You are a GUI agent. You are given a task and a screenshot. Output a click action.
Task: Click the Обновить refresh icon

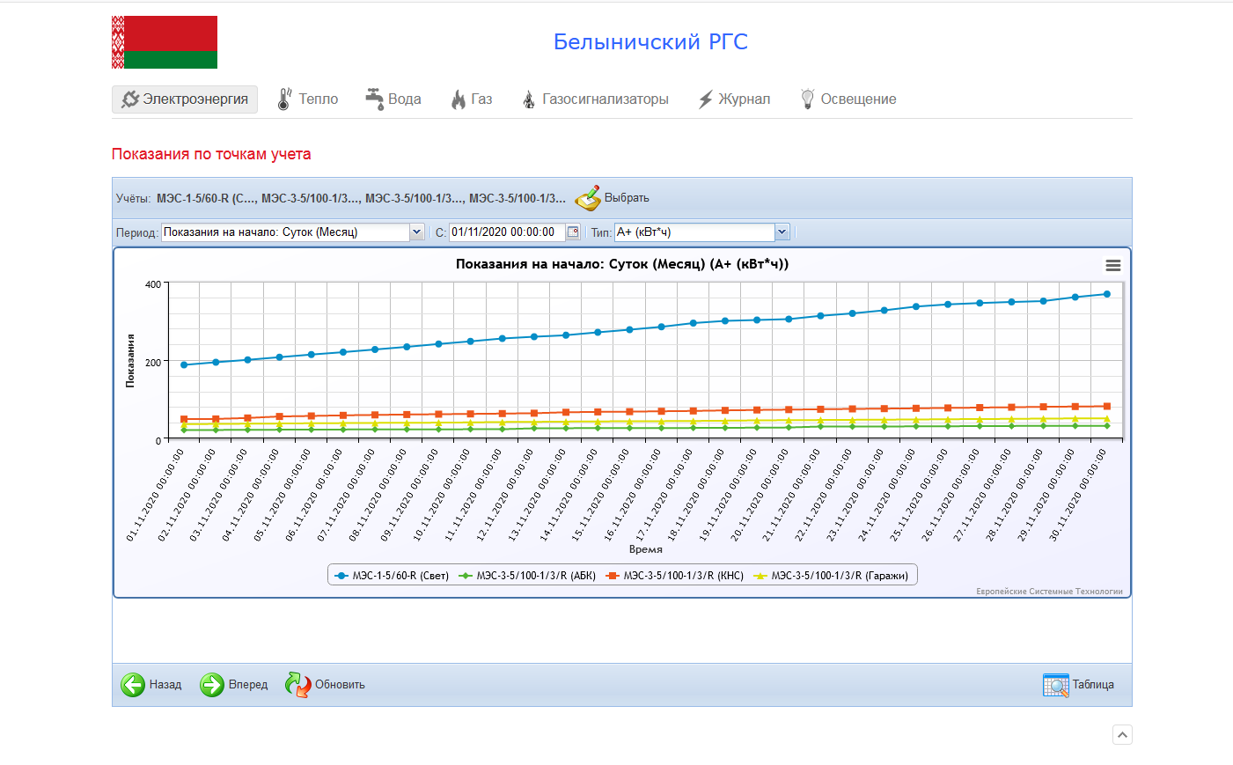pos(298,685)
